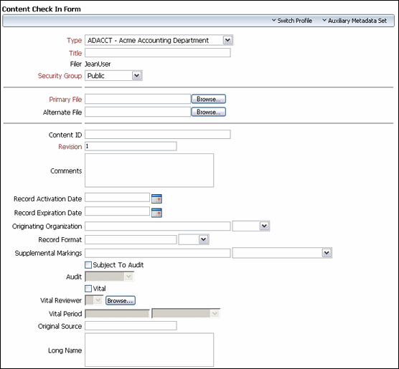Enable the Subject To Audit checkbox
The height and width of the screenshot is (369, 399).
(x=88, y=265)
